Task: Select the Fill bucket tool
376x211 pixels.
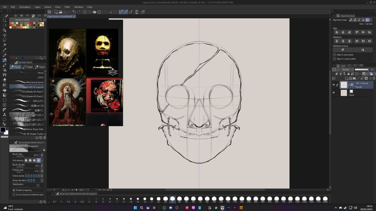Action: pos(5,90)
